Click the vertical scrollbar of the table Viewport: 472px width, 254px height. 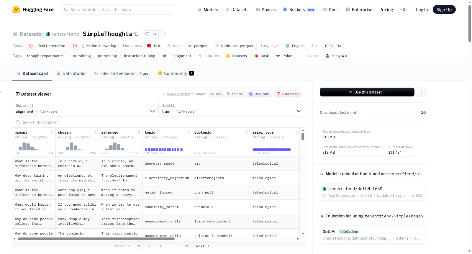(x=303, y=137)
